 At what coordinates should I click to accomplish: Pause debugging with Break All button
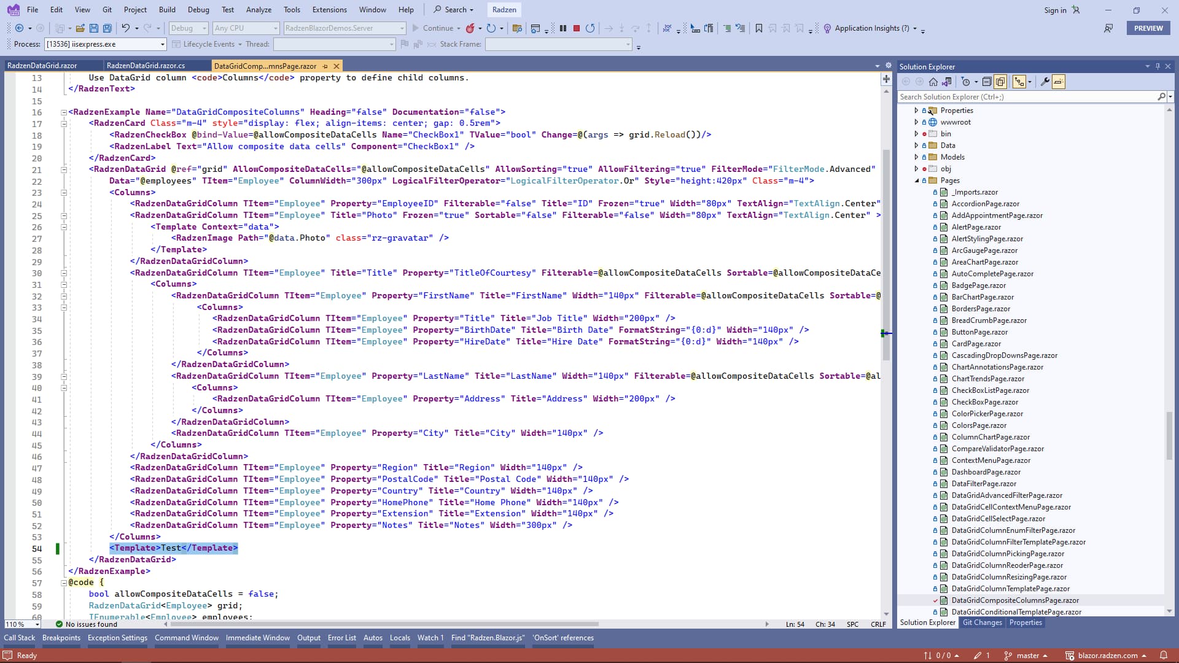pyautogui.click(x=563, y=28)
